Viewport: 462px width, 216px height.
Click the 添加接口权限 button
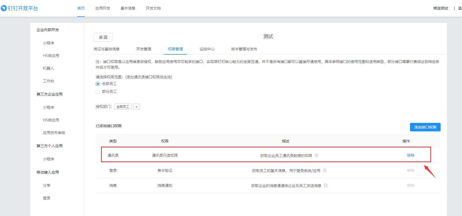(x=425, y=127)
